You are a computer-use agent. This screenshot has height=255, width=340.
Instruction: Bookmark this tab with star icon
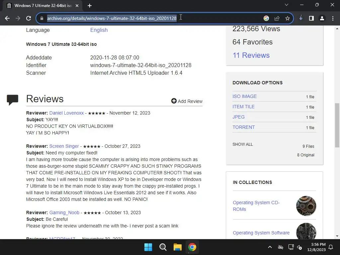tap(288, 18)
